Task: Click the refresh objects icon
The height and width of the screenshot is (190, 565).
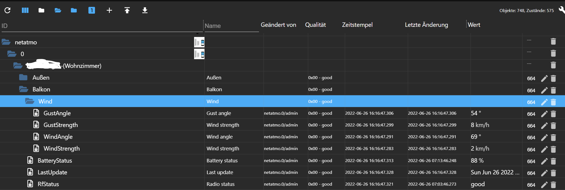Action: (7, 10)
